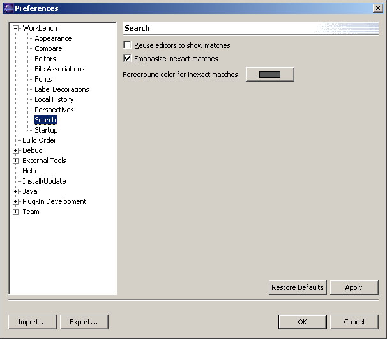
Task: Select Label Decorations entry
Action: (x=62, y=89)
